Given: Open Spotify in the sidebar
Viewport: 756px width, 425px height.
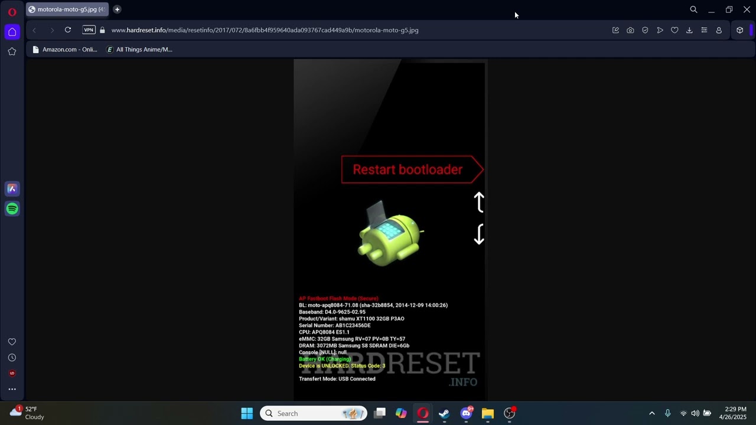Looking at the screenshot, I should [12, 208].
